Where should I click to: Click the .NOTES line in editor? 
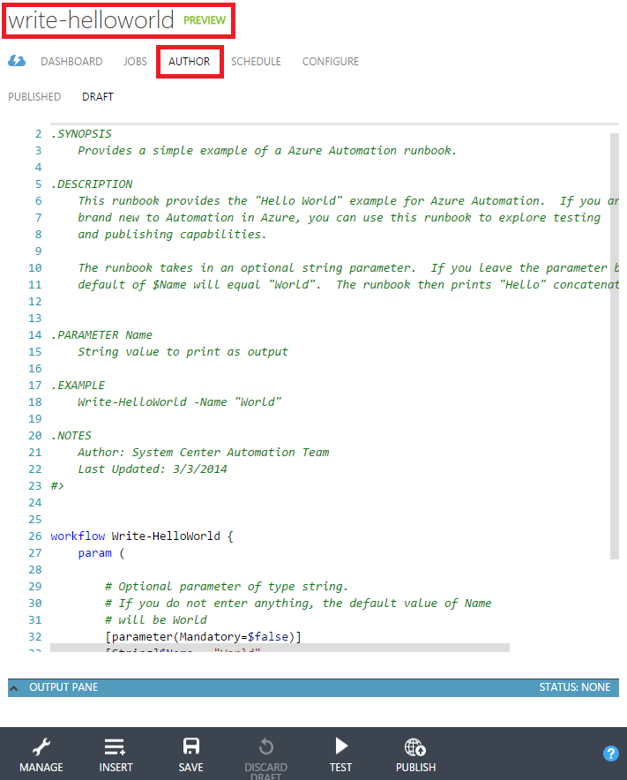pyautogui.click(x=71, y=436)
